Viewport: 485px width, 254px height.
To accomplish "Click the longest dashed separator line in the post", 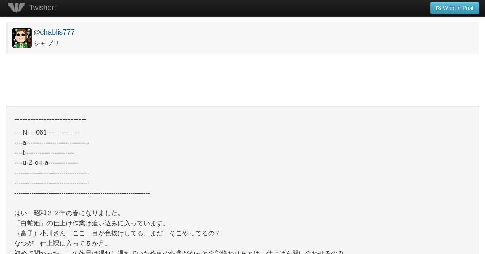I will (82, 193).
